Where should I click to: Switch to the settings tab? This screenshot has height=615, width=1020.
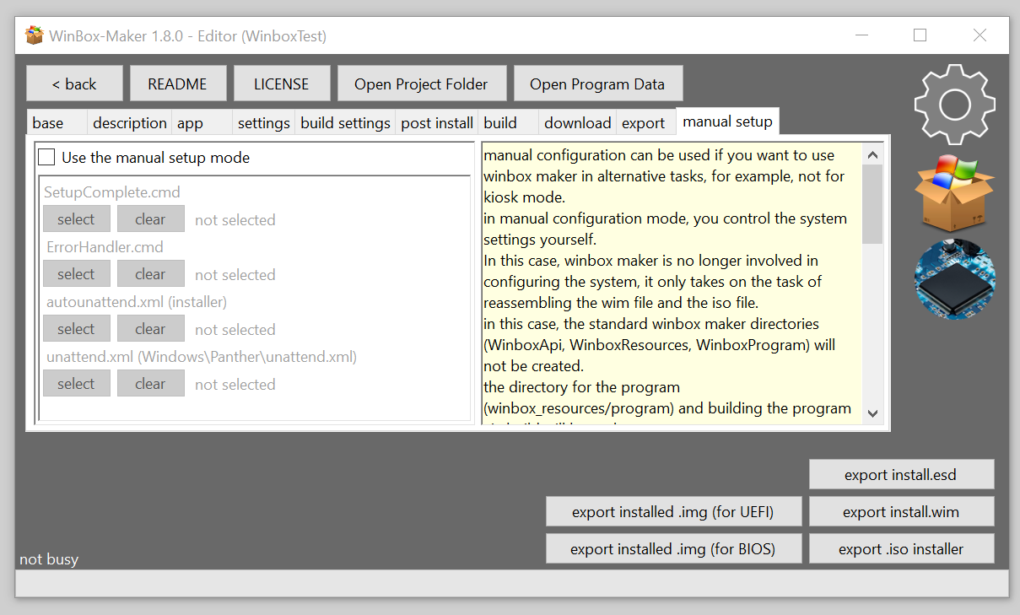(x=263, y=122)
